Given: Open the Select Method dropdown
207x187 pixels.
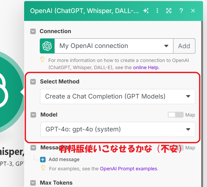Looking at the screenshot, I should point(118,96).
